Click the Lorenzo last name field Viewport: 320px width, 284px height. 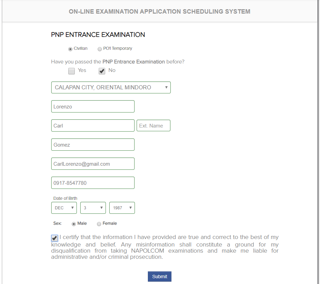pos(93,106)
